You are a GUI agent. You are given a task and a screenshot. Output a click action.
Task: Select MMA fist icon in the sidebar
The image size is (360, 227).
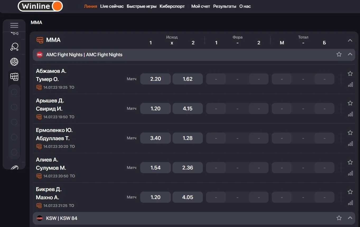pyautogui.click(x=14, y=77)
